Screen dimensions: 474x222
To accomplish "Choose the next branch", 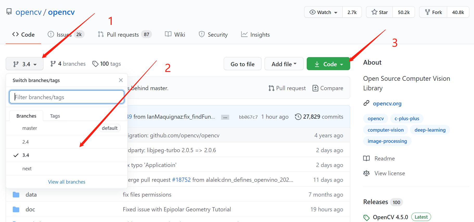I will click(67, 169).
